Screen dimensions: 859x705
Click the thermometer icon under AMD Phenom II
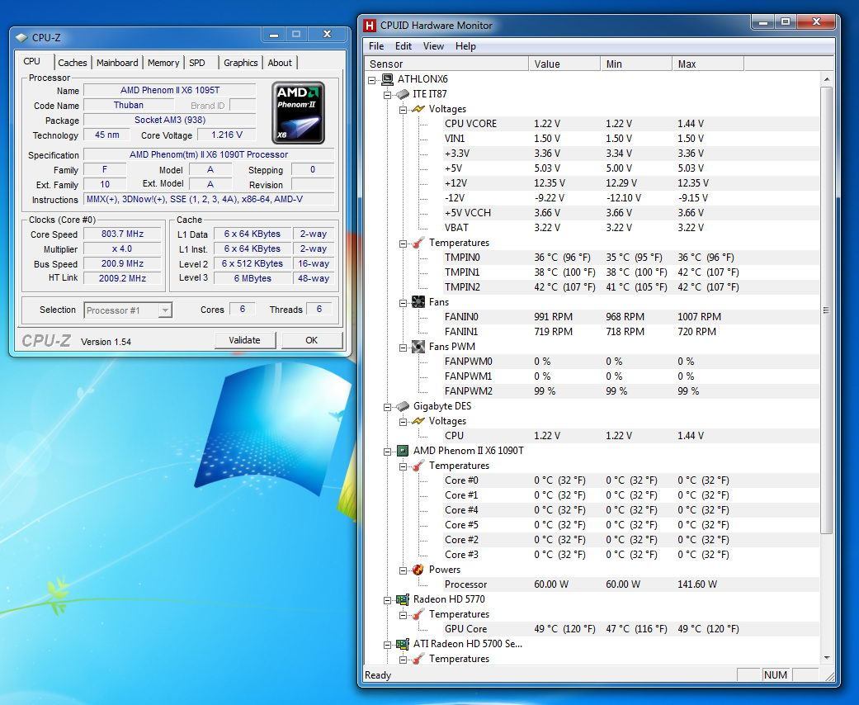418,466
